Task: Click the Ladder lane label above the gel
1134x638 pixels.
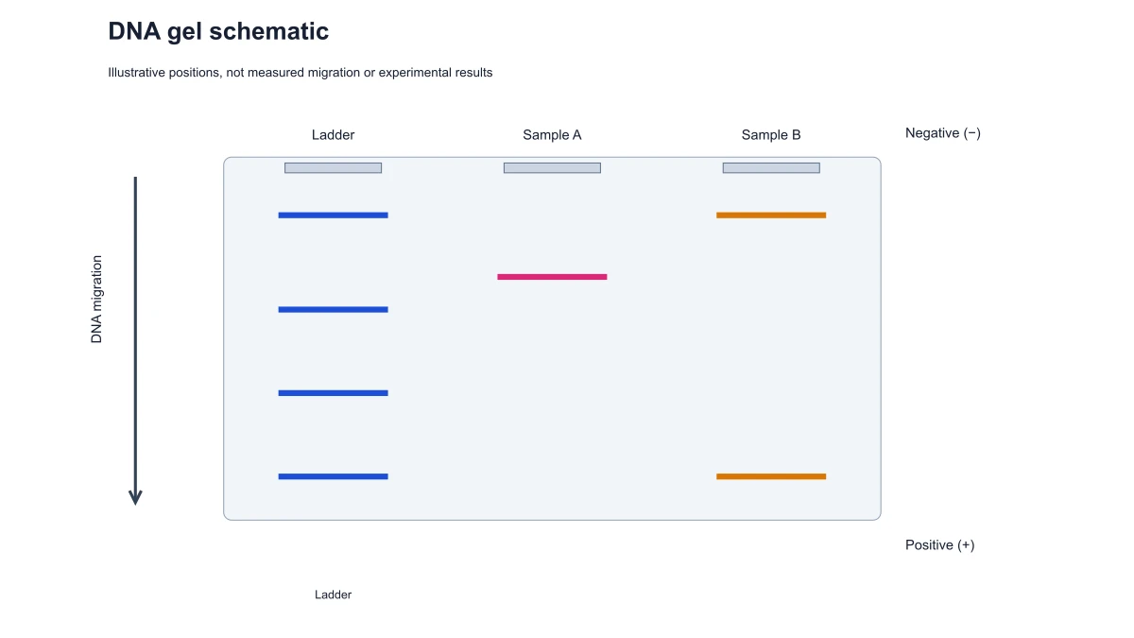Action: tap(333, 135)
